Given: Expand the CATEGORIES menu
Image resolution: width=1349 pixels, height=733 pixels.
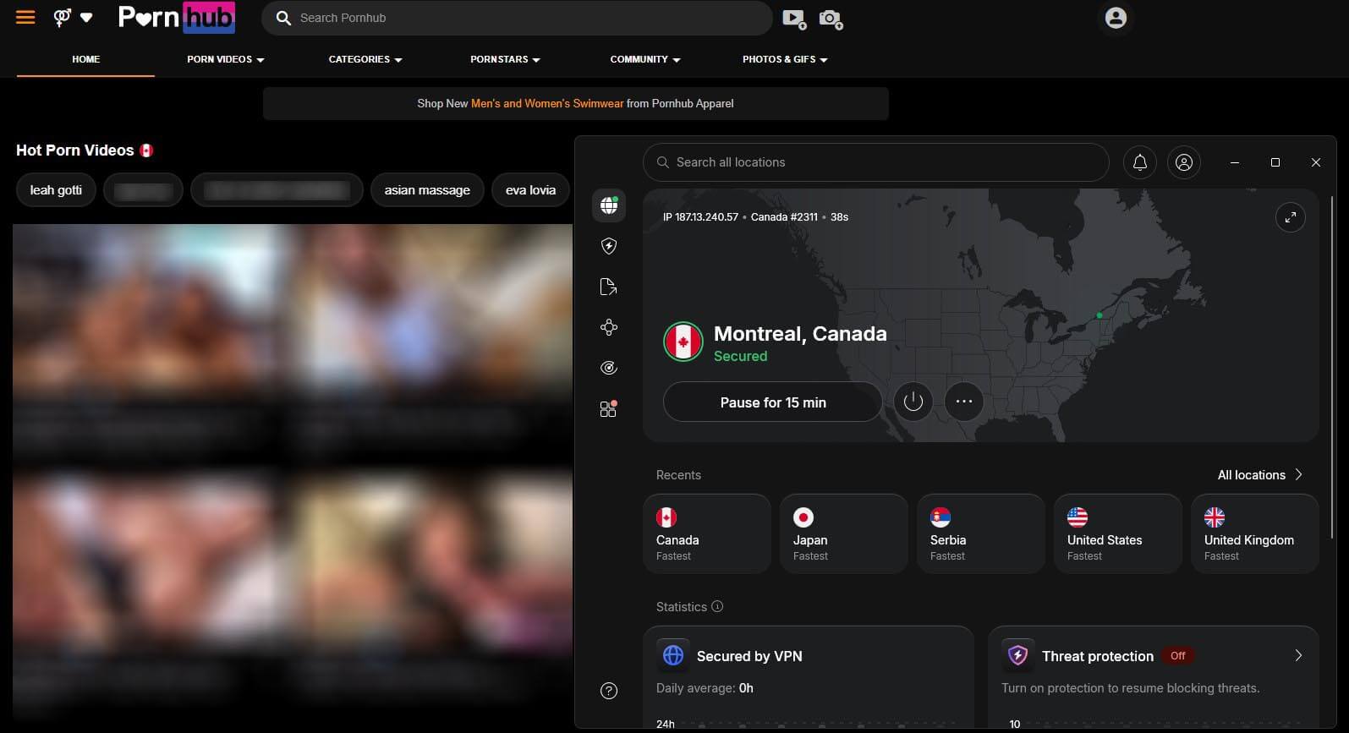Looking at the screenshot, I should (365, 59).
